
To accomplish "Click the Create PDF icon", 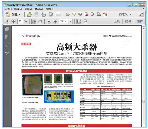I will [x=8, y=14].
